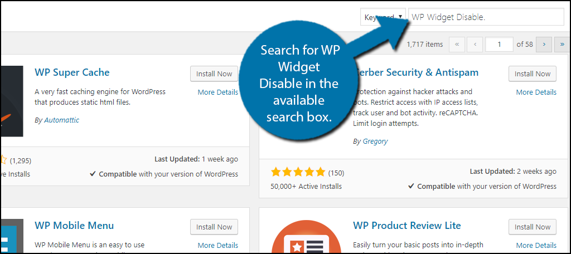Image resolution: width=571 pixels, height=254 pixels.
Task: Install Cerber Security & Antispam plugin
Action: pos(533,74)
